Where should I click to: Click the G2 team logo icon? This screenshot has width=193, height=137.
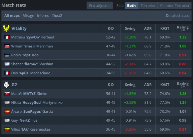[x=6, y=85]
